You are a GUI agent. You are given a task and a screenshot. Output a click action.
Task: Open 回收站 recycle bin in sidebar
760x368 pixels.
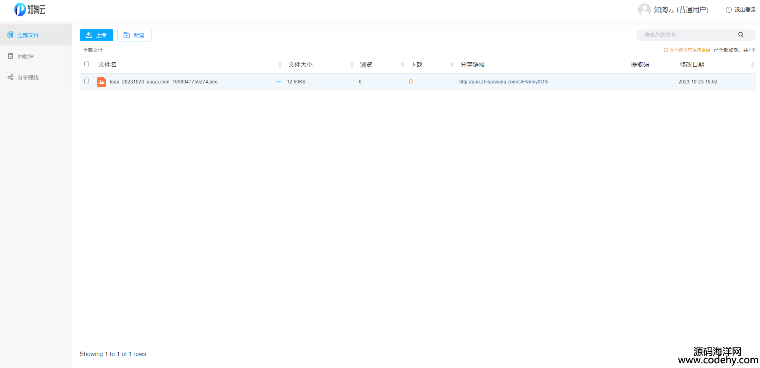36,56
